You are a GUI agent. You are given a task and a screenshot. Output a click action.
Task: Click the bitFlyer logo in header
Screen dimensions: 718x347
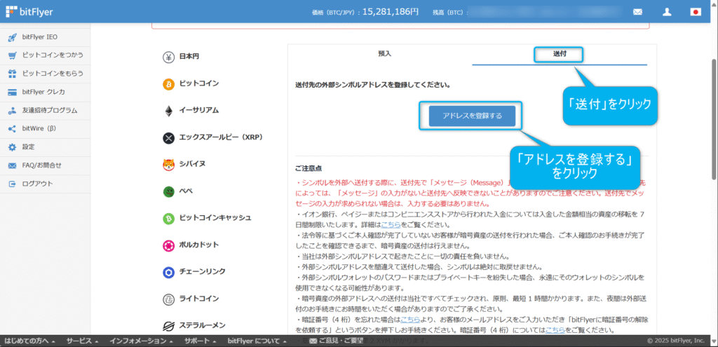(x=29, y=12)
